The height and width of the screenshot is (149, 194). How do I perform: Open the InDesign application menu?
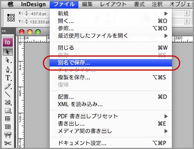click(x=33, y=4)
